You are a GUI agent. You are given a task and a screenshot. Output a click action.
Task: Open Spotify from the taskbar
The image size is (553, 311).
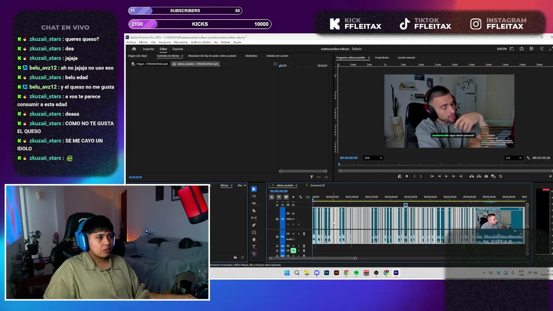click(356, 273)
